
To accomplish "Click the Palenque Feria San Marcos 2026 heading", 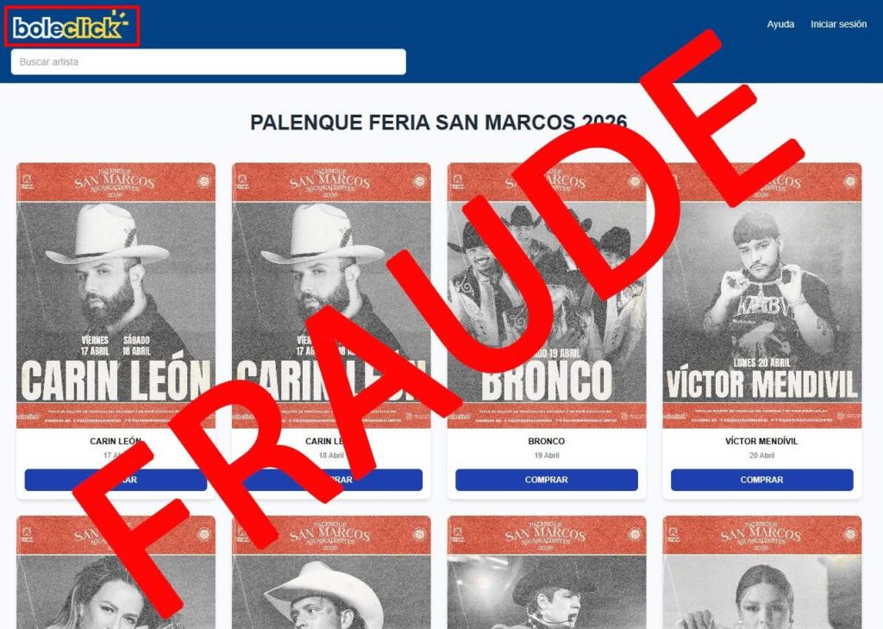I will (x=438, y=123).
